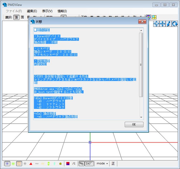Click OK in the 状態 dialog
180x169 pixels.
(x=134, y=125)
